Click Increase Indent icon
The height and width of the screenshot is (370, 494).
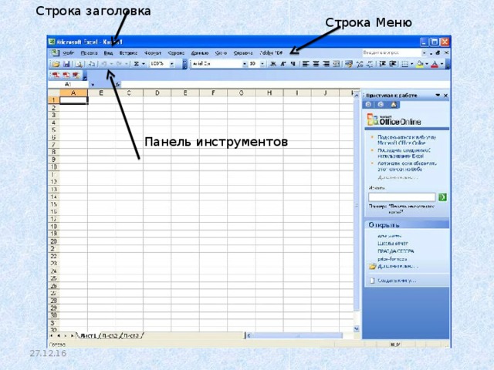(393, 64)
